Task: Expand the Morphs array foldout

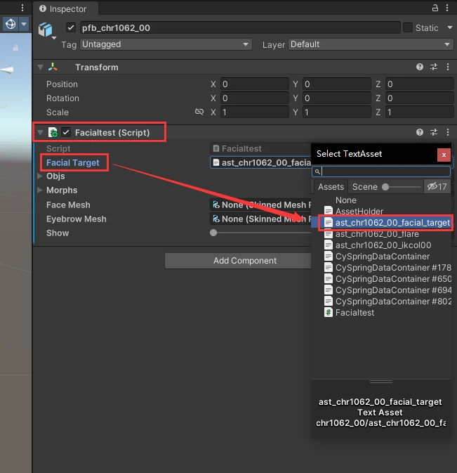Action: 40,190
